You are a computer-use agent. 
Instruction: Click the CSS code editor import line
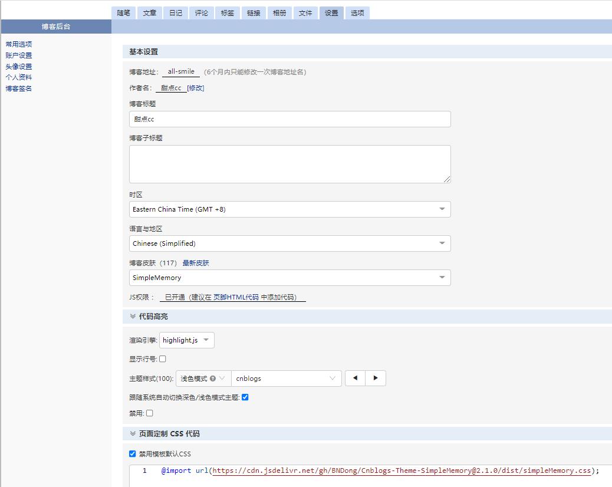coord(380,470)
